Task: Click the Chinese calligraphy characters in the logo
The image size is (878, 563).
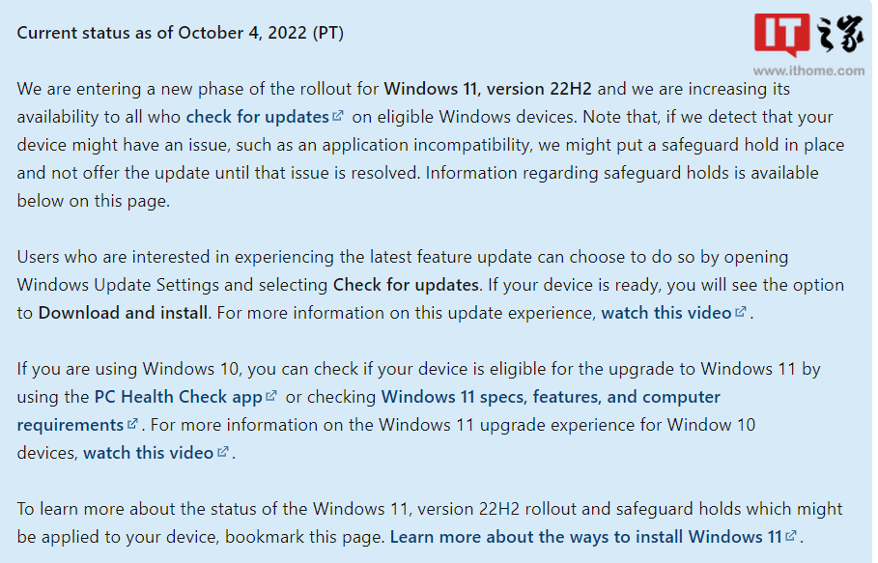Action: 840,35
